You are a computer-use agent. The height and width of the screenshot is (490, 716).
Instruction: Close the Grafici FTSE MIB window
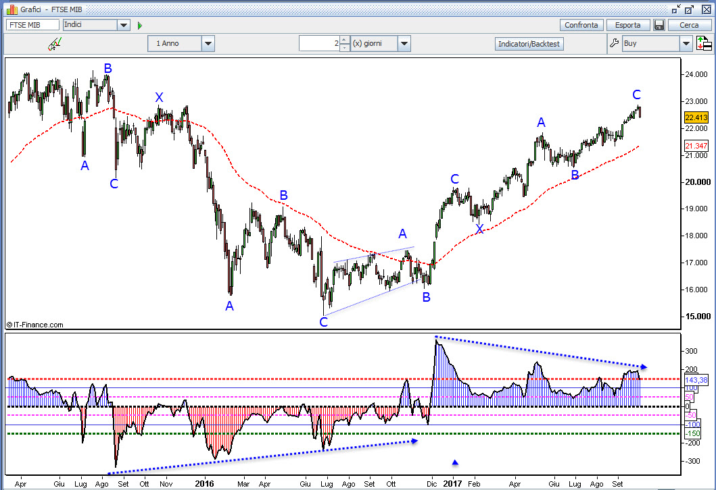tap(706, 9)
